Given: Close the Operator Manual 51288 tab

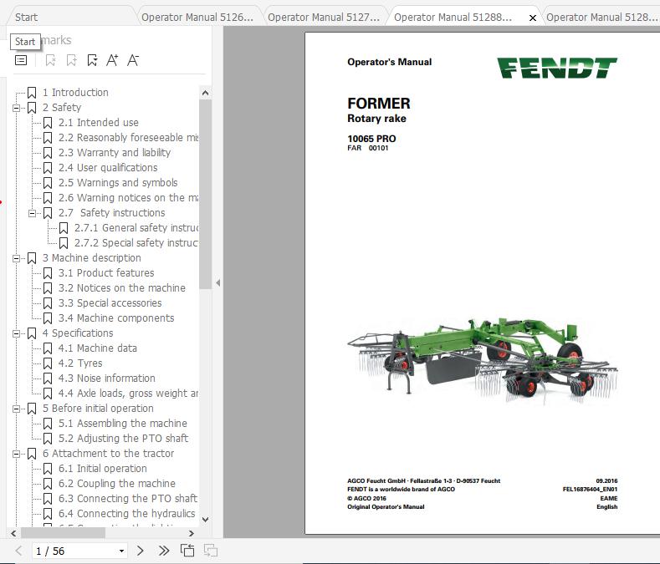Looking at the screenshot, I should pyautogui.click(x=533, y=18).
